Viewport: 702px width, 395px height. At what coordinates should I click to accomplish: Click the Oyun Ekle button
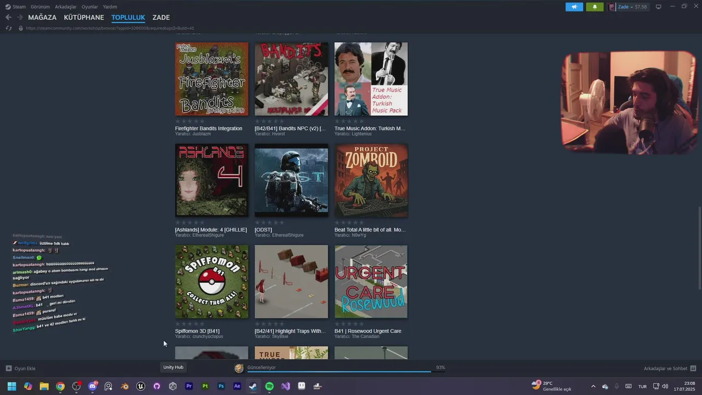click(21, 368)
